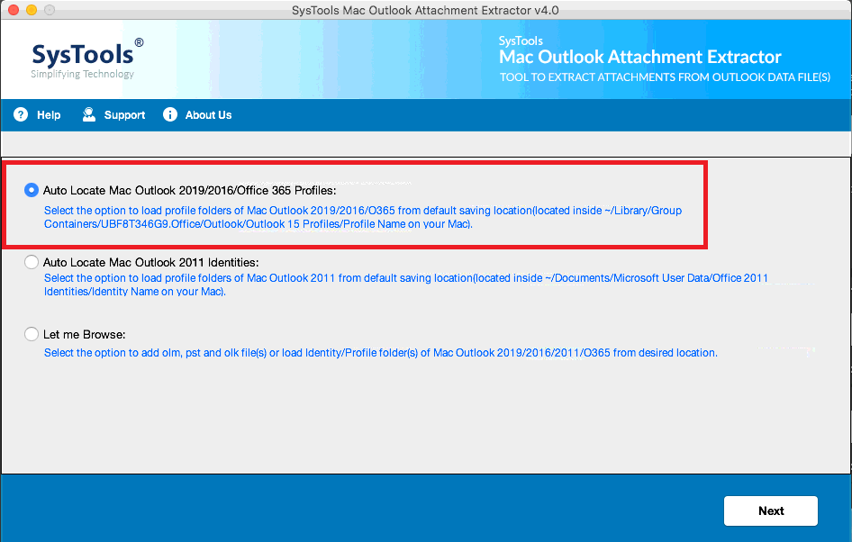Click the 'Simplifying Technology' tagline
Viewport: 852px width, 542px height.
tap(82, 74)
